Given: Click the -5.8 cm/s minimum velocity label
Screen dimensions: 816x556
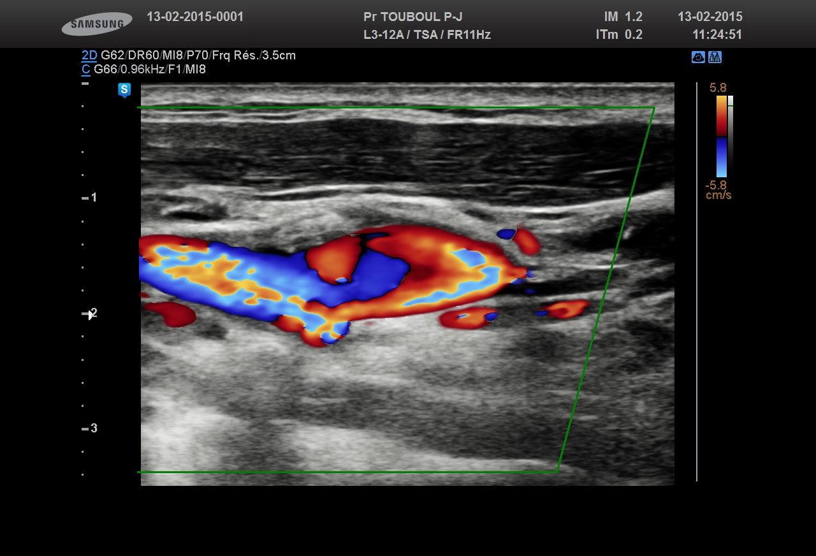Looking at the screenshot, I should tap(718, 190).
